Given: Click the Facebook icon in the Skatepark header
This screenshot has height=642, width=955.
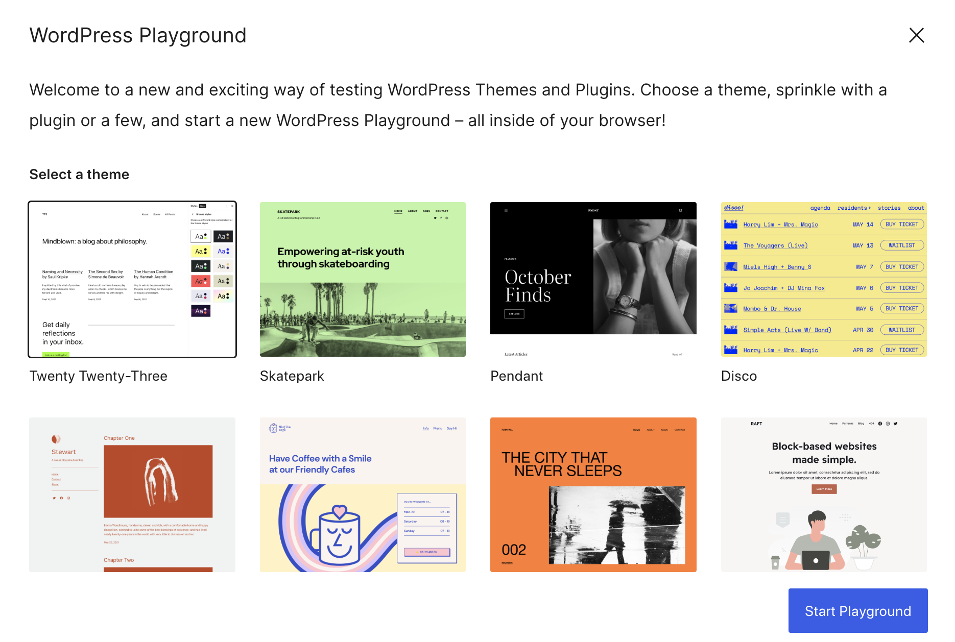Looking at the screenshot, I should [441, 218].
